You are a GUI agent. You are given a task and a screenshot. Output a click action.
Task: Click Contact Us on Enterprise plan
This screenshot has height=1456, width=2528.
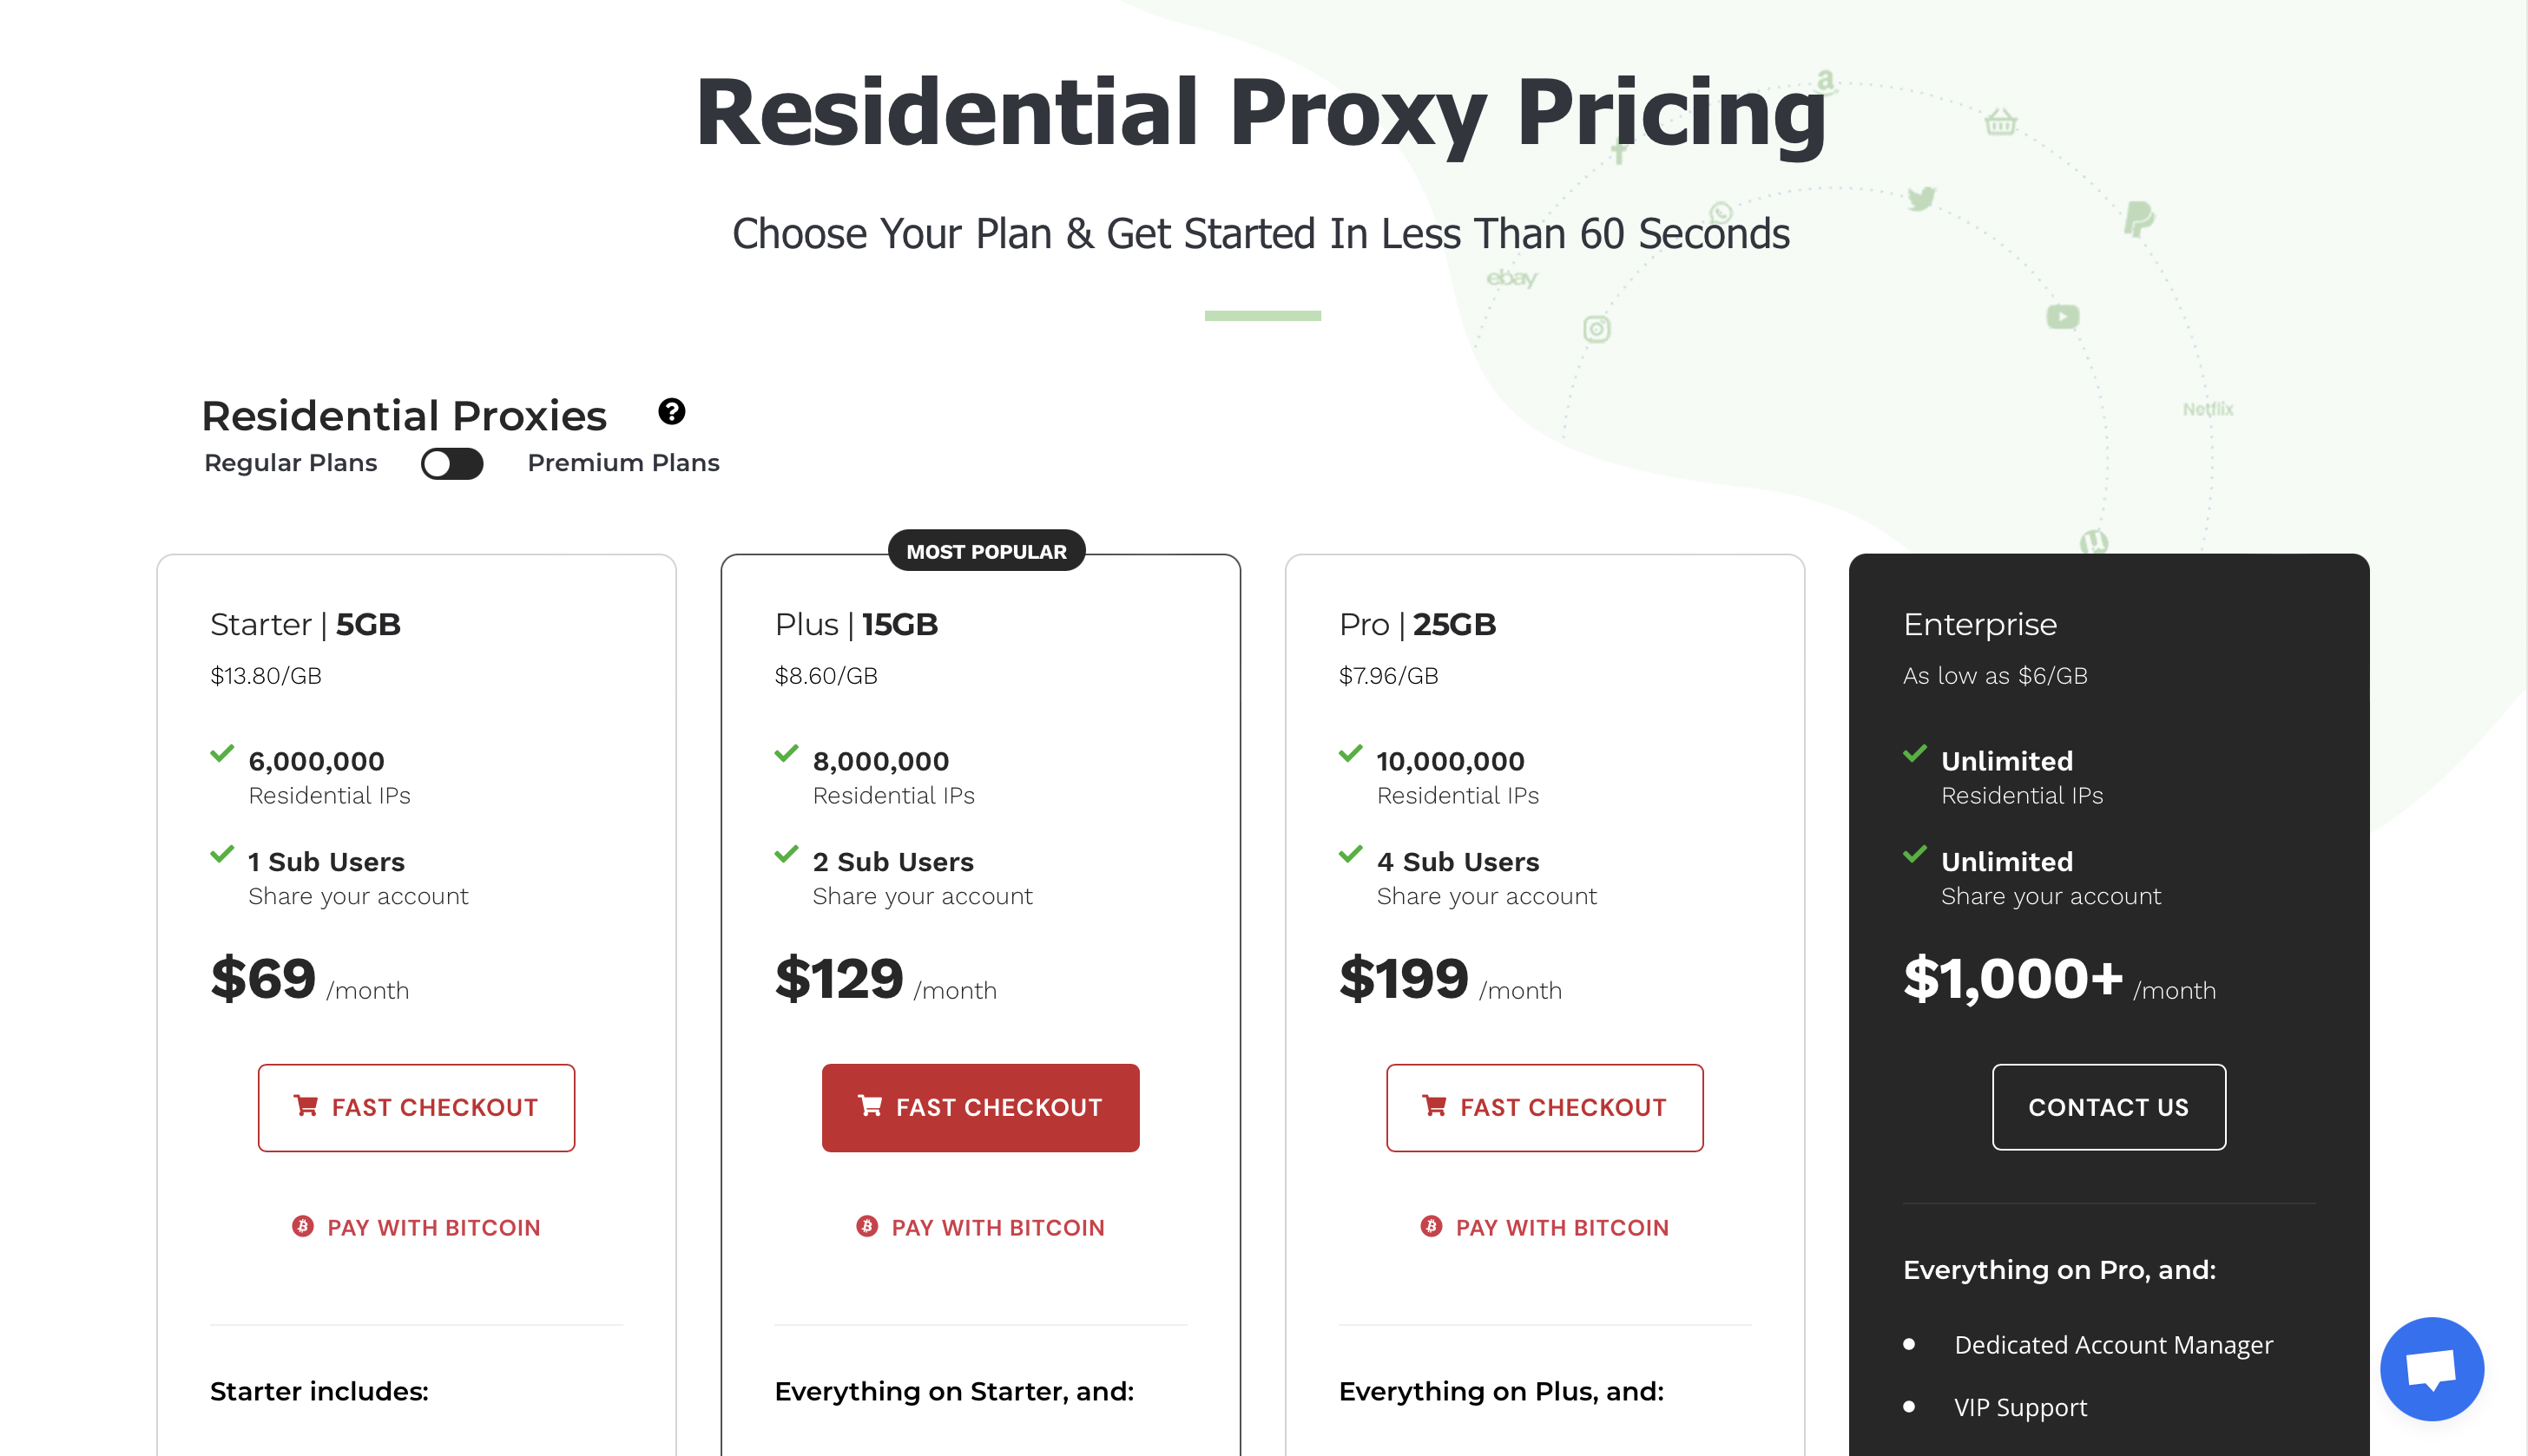tap(2108, 1107)
